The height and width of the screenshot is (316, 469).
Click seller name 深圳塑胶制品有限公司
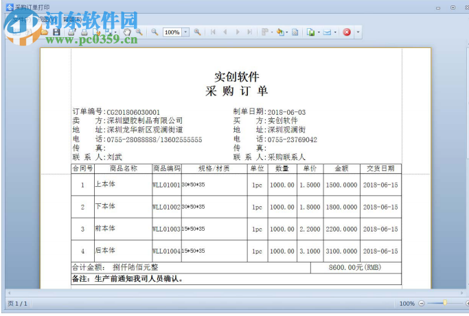[145, 121]
